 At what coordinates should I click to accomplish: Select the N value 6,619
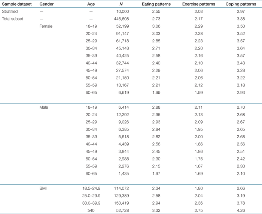click(x=124, y=92)
